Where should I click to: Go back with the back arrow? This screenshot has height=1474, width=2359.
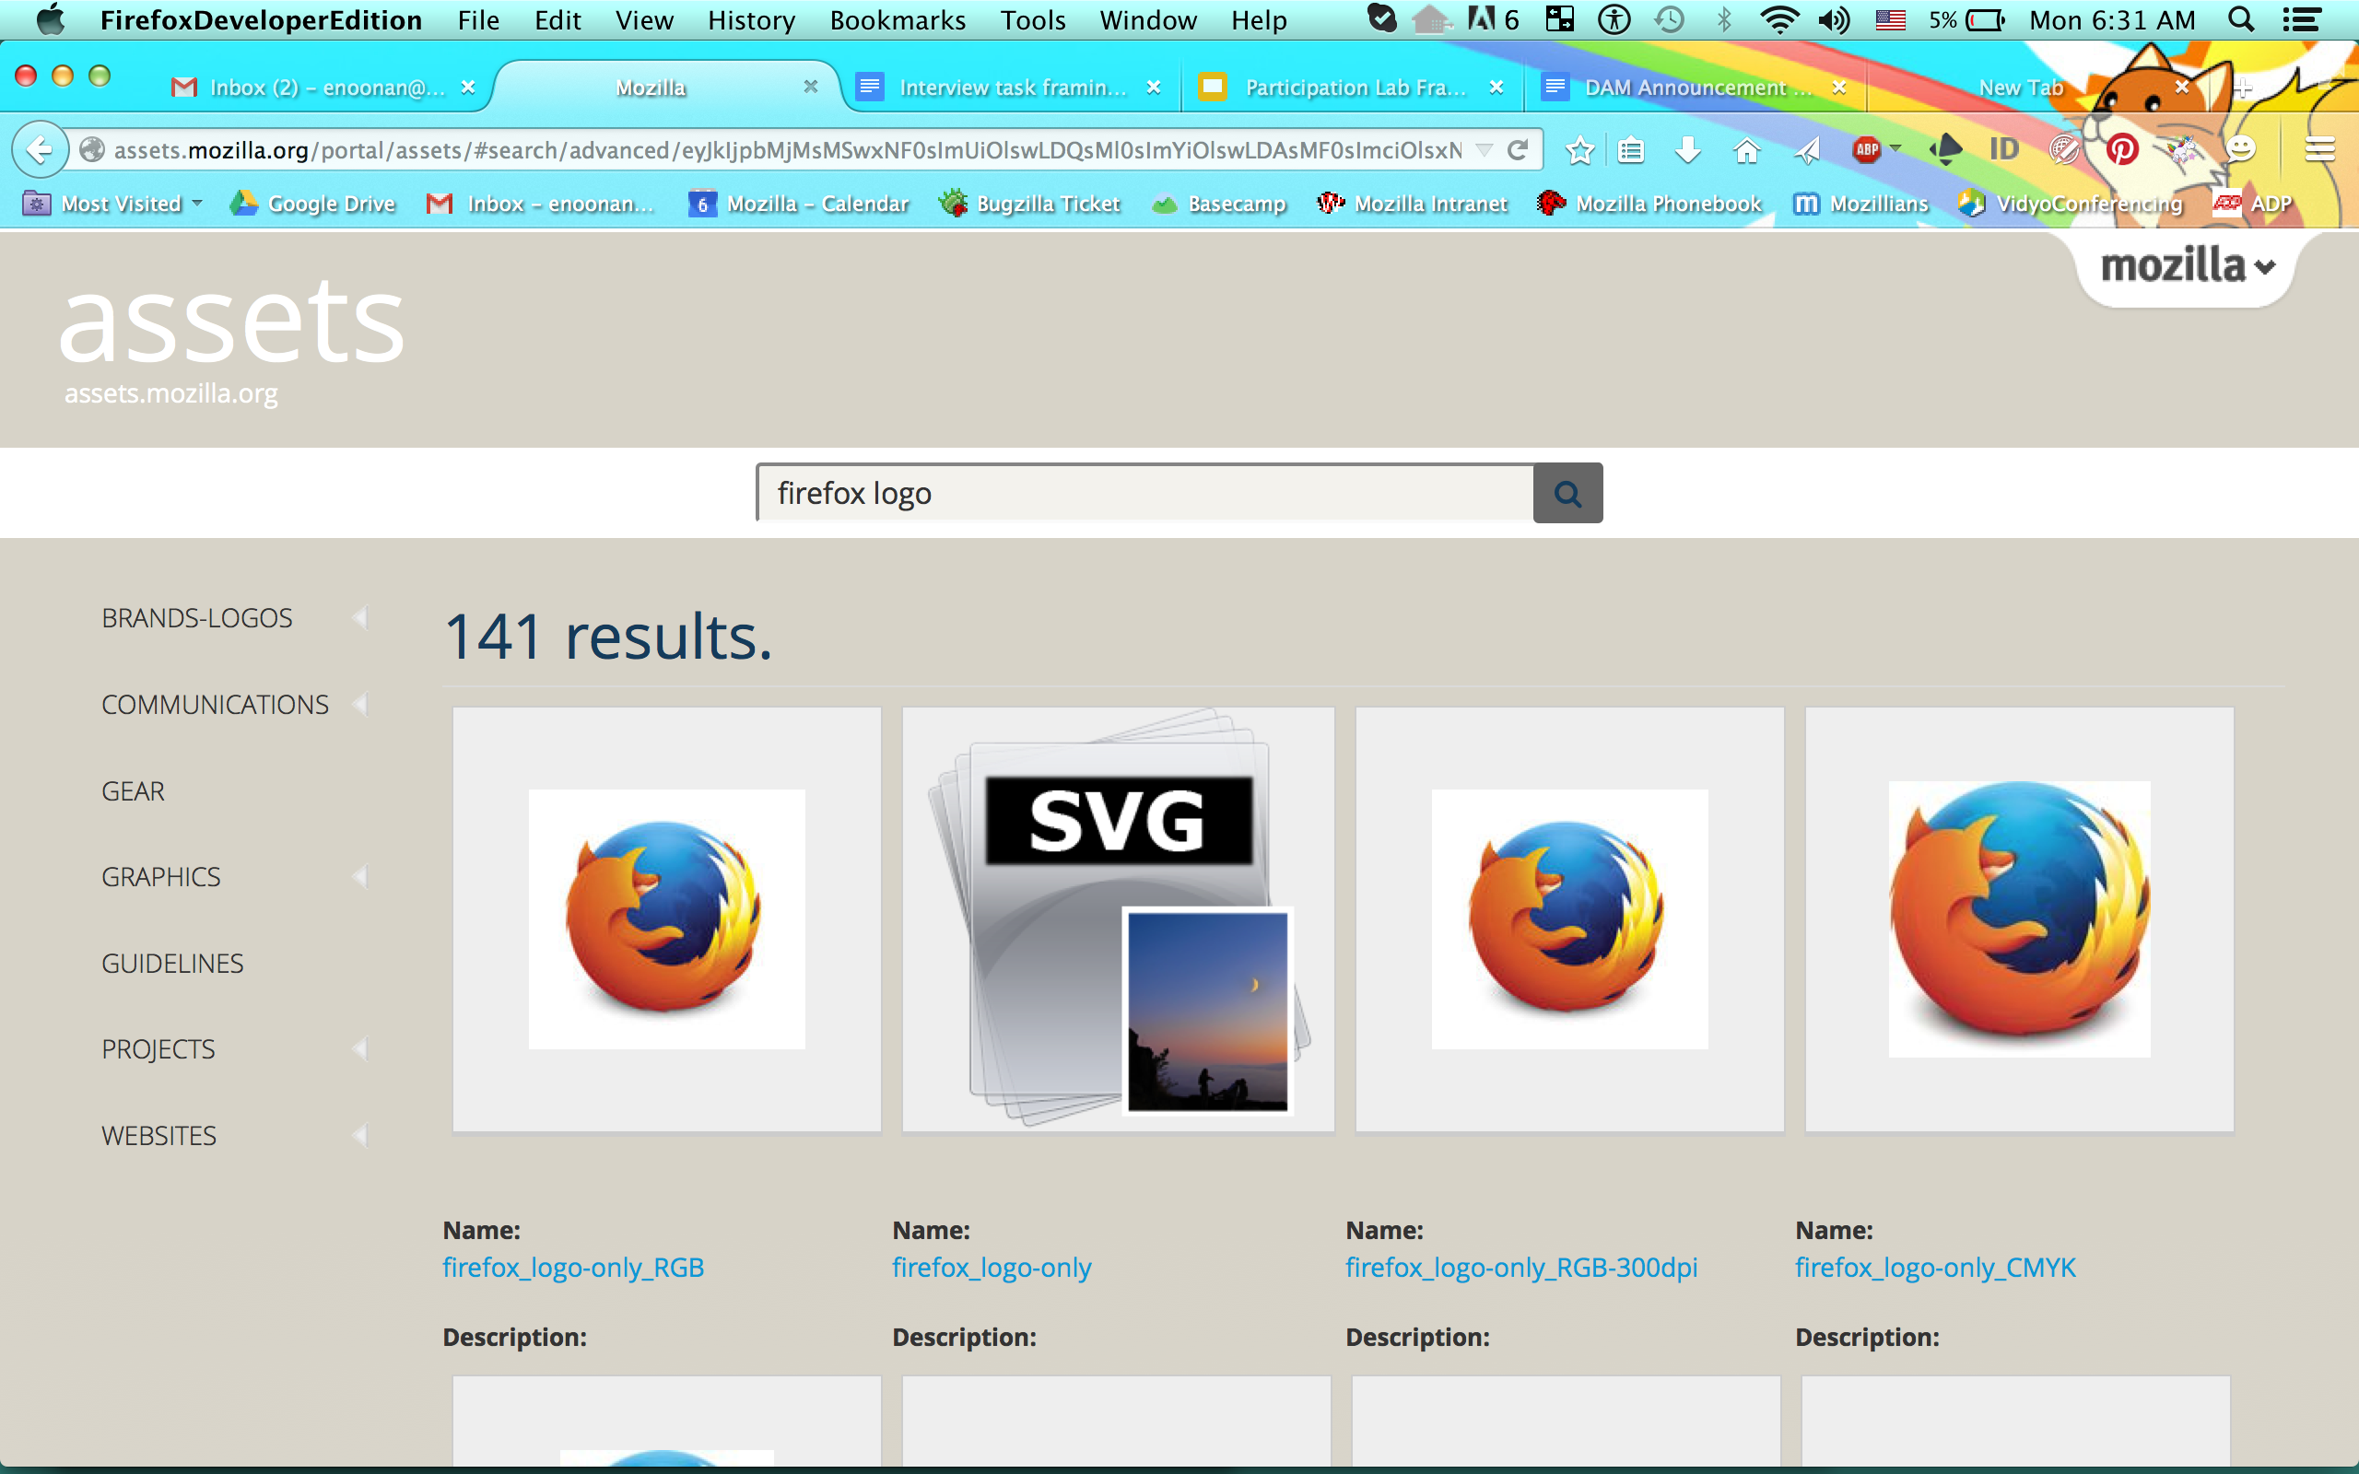39,149
